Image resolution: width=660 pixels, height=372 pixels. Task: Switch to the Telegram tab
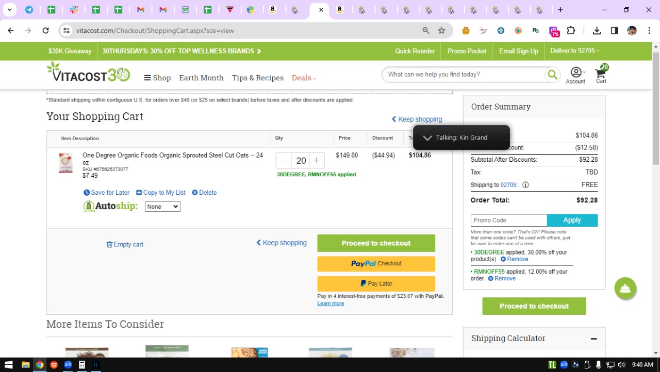tap(29, 10)
